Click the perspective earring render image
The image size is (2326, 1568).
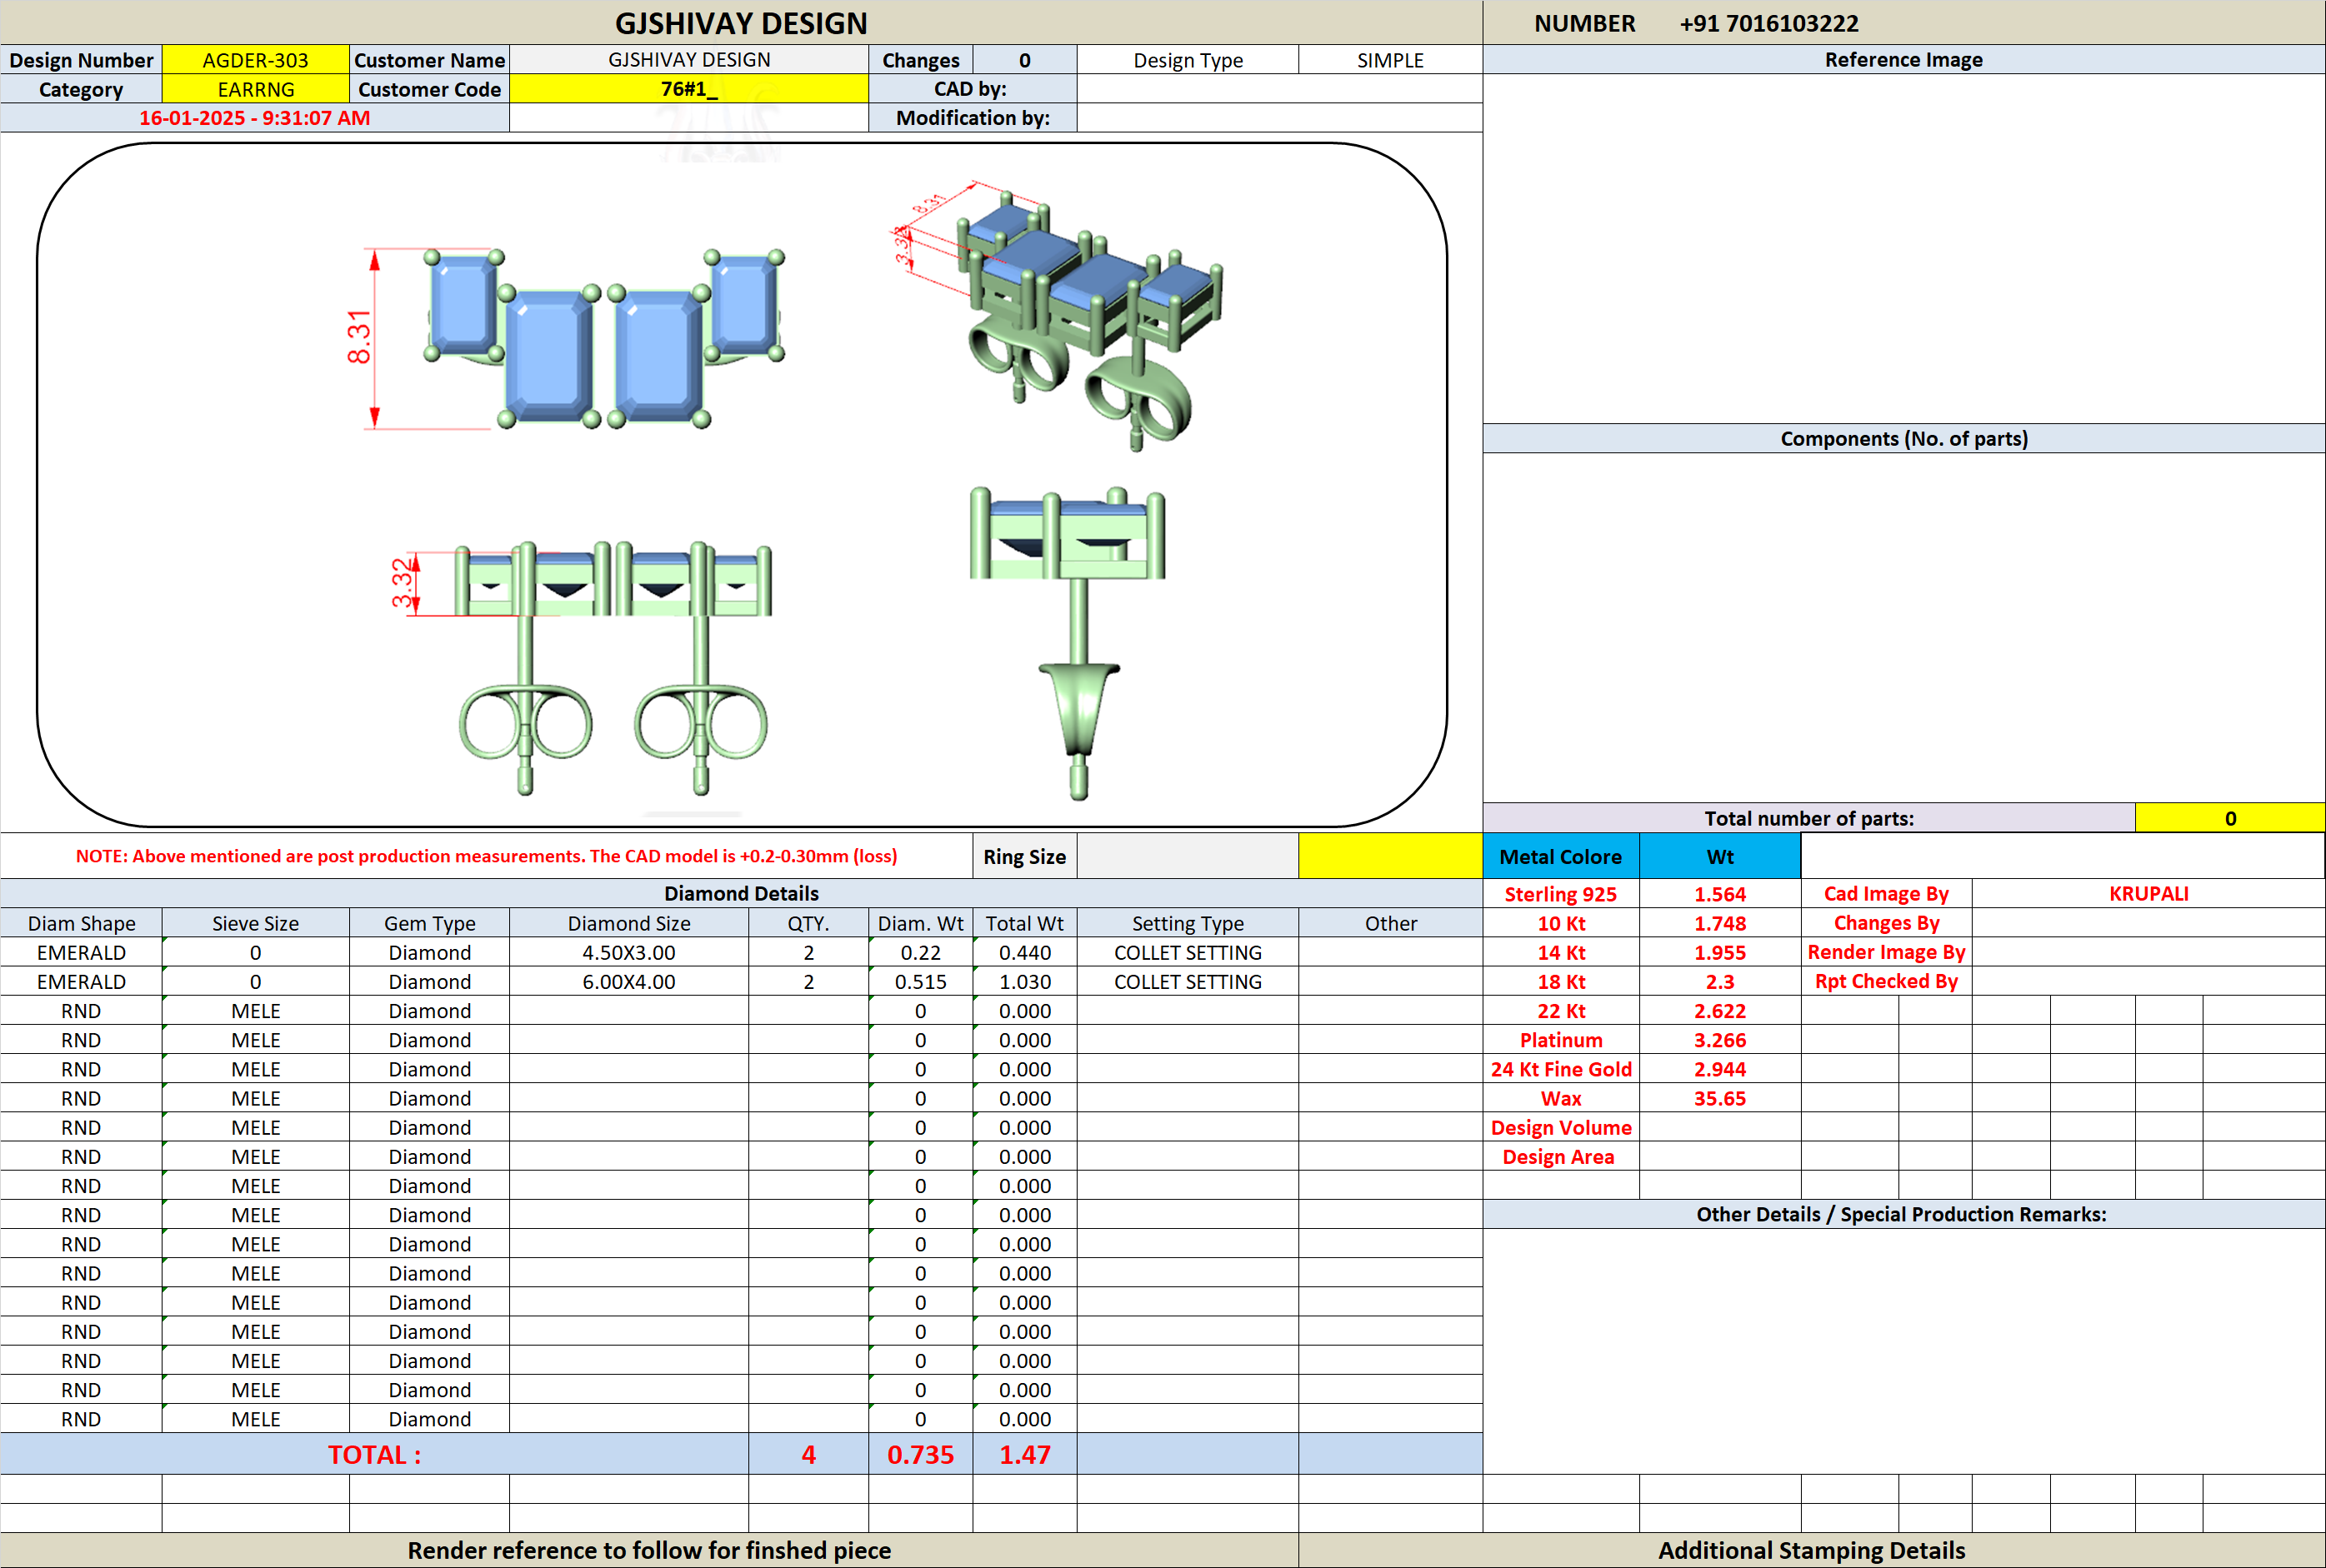pos(1060,315)
